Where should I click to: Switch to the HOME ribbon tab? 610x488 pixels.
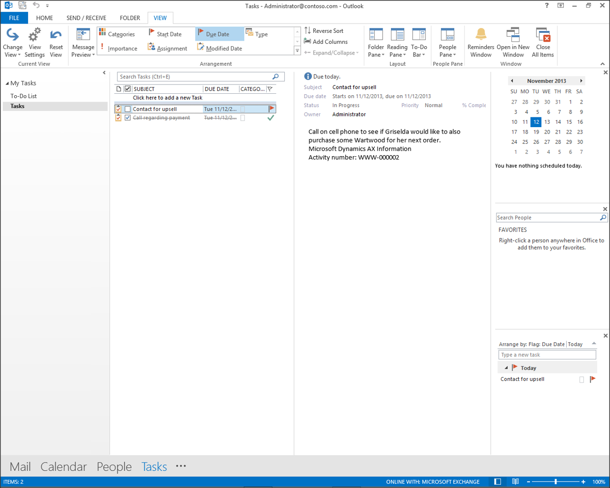[44, 18]
